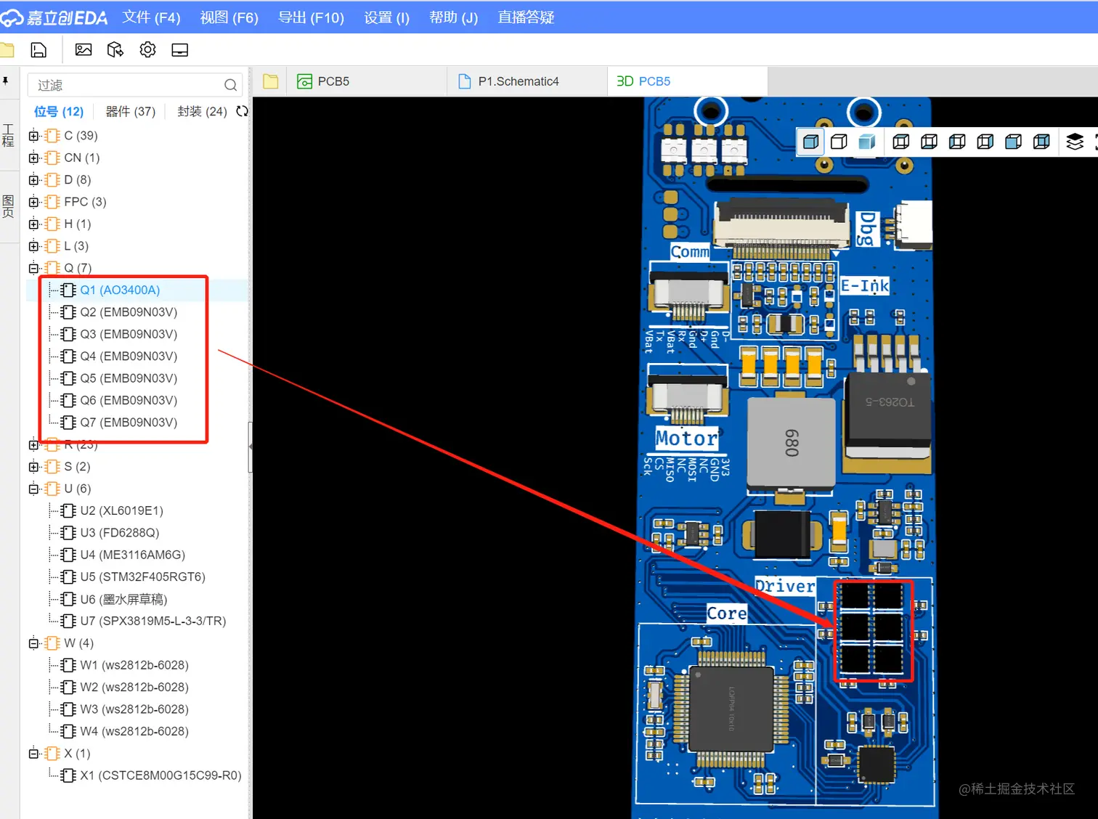Viewport: 1098px width, 819px height.
Task: Select Q4 (EMB09N03V) in the tree
Action: (129, 356)
